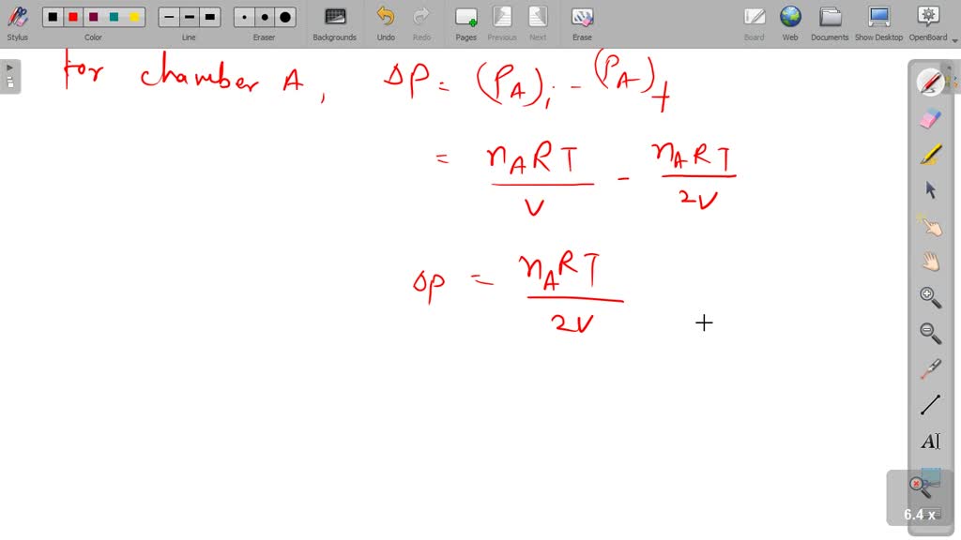Screen dimensions: 961x540
Task: Activate the Zoom In magnifier
Action: [x=929, y=297]
